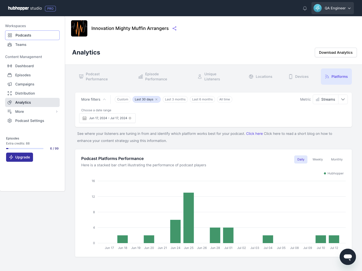
Task: Open the Click here blog link
Action: (254, 134)
